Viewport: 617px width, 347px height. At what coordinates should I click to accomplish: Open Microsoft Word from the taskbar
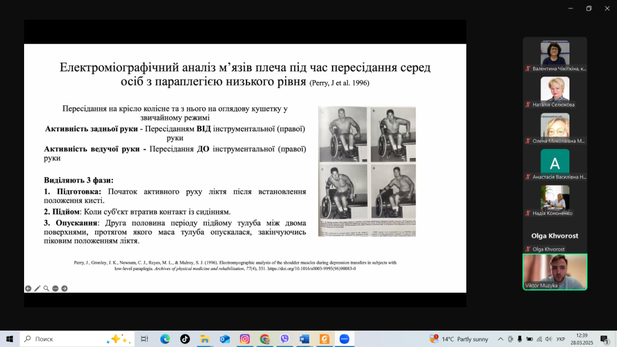pos(304,339)
